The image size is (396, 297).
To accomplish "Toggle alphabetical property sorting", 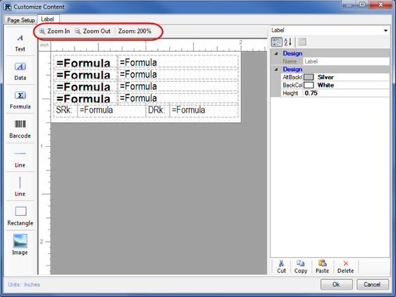I will [288, 42].
